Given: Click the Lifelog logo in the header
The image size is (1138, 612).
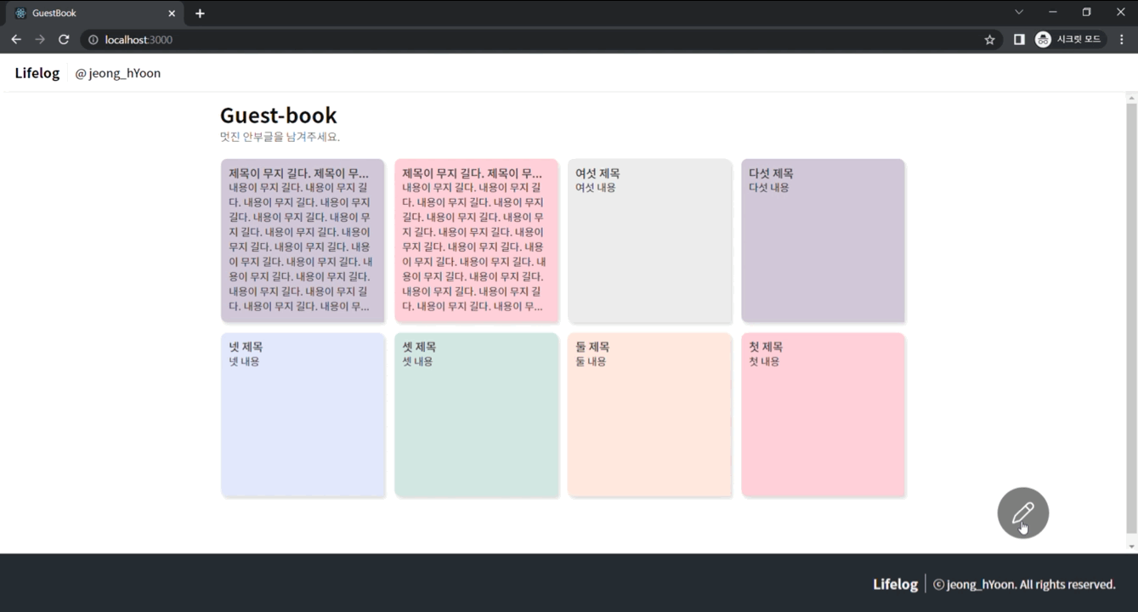Looking at the screenshot, I should pyautogui.click(x=37, y=73).
